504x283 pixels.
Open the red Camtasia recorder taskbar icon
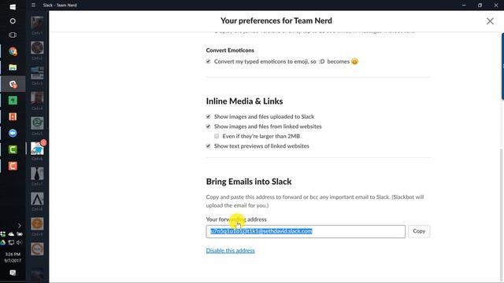13,166
